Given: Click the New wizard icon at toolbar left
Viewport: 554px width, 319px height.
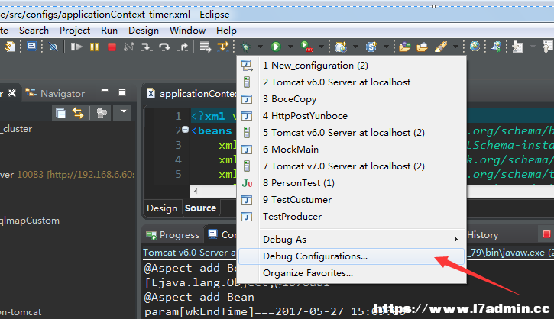Looking at the screenshot, I should click(x=9, y=47).
